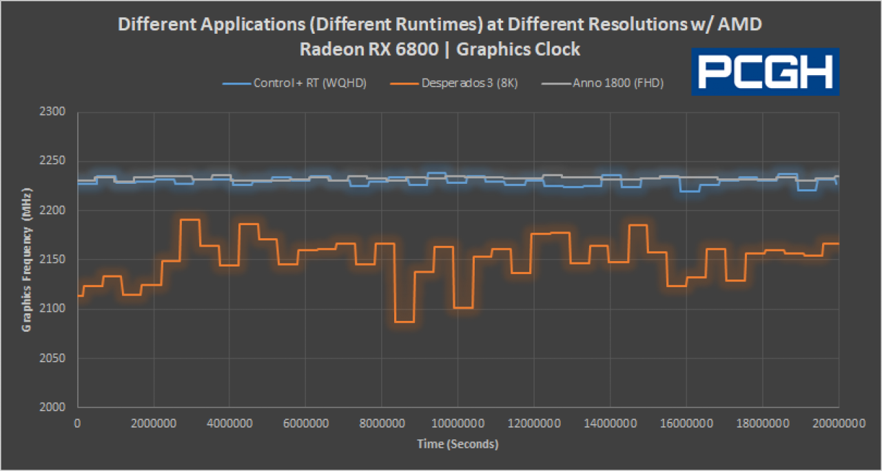This screenshot has width=882, height=471.
Task: Click the 2000 y-axis label
Action: 53,408
